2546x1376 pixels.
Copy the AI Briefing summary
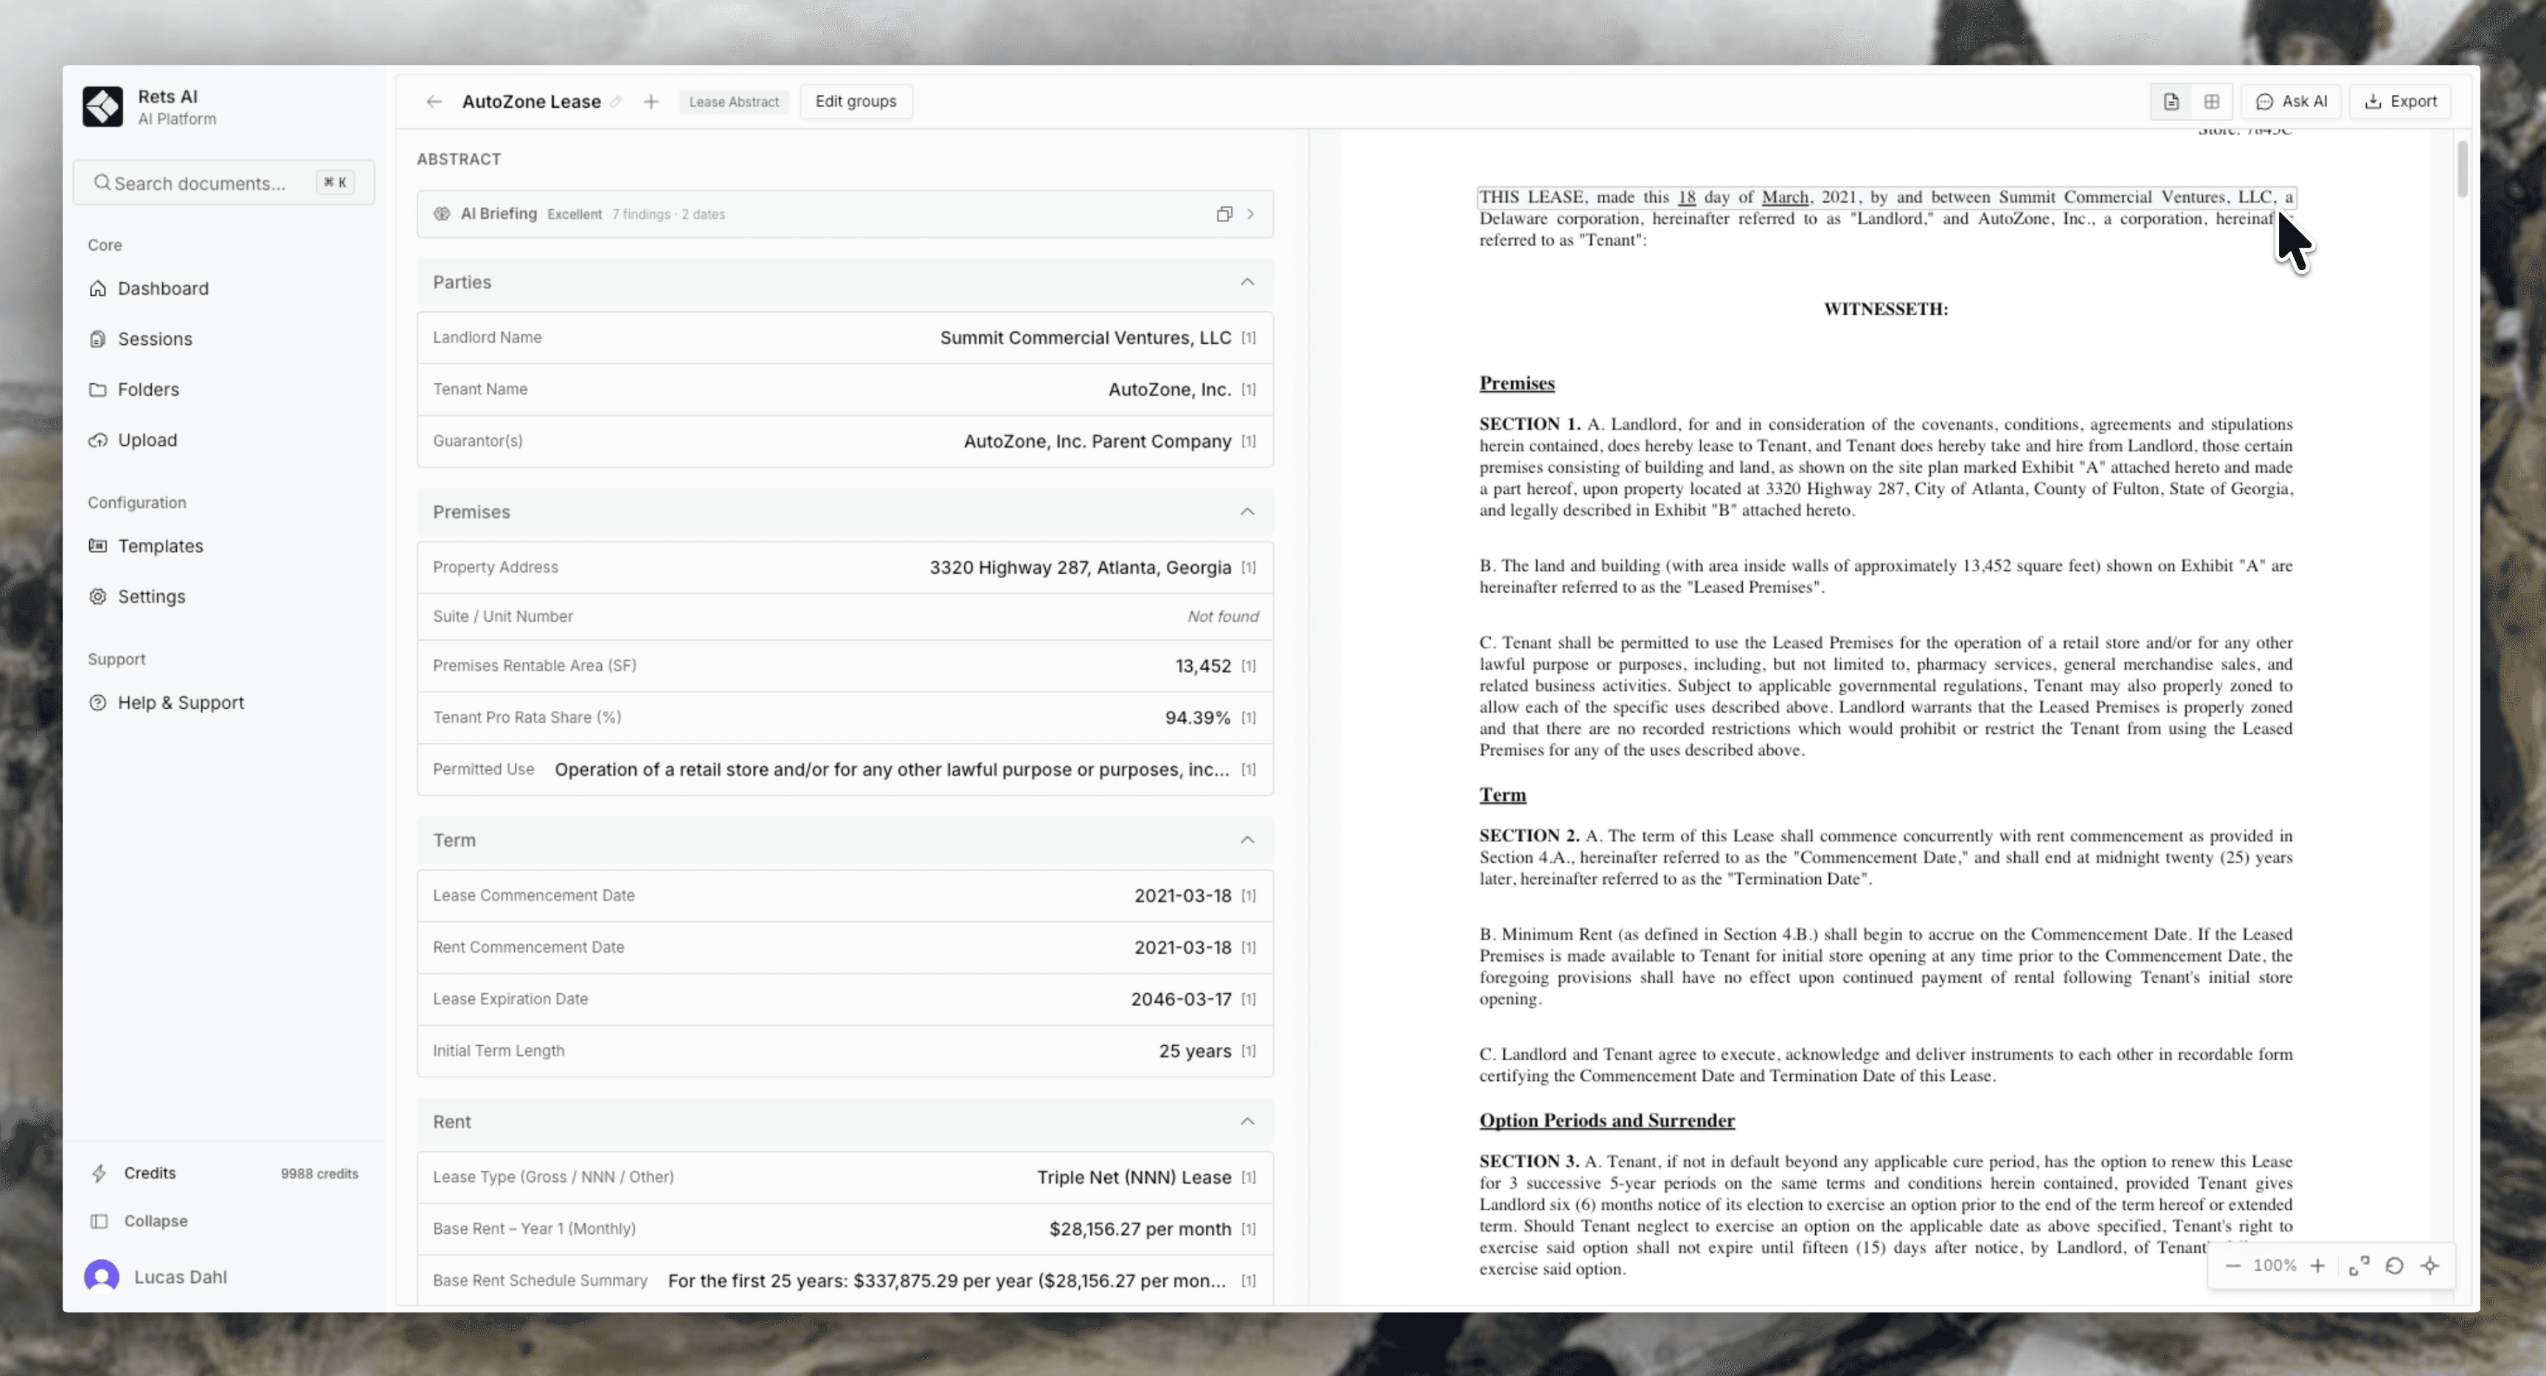[1224, 215]
